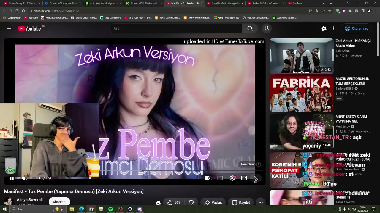Screen dimensions: 380x213
Task: Close the Manifest - Toz Pembe tab
Action: point(202,3)
